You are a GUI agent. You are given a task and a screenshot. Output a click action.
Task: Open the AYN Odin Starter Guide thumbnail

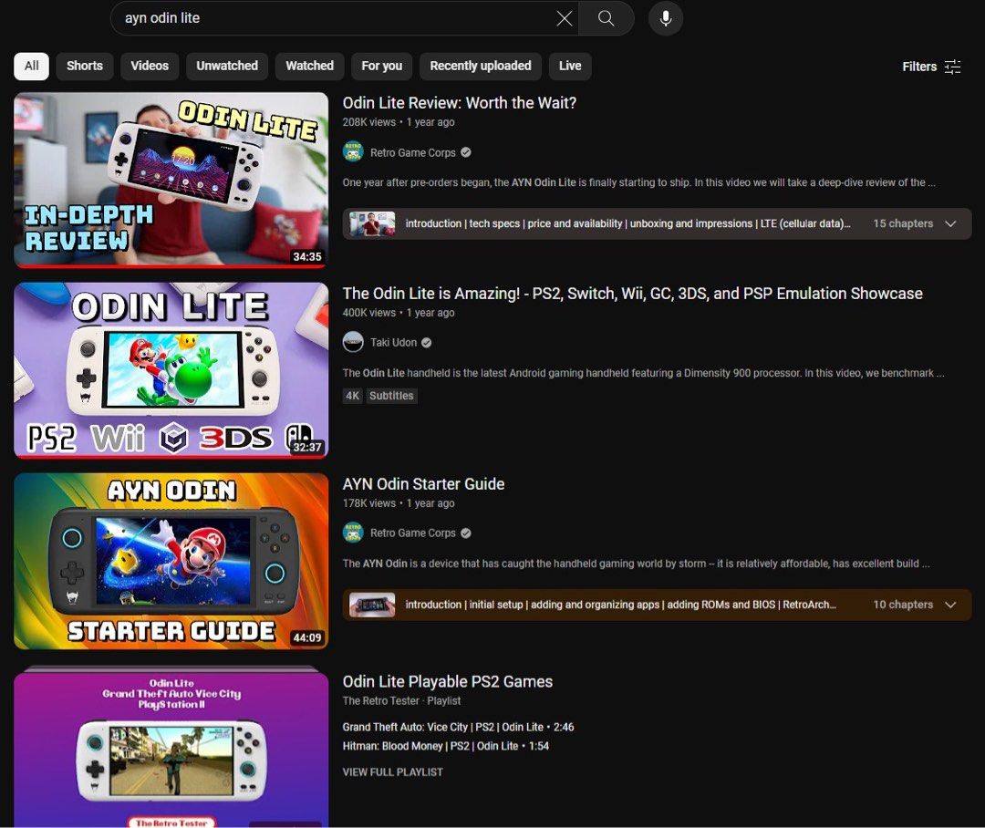click(171, 561)
